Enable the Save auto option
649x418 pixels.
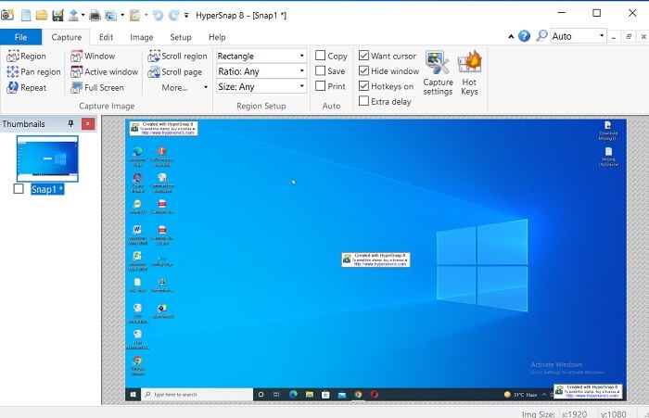[321, 70]
